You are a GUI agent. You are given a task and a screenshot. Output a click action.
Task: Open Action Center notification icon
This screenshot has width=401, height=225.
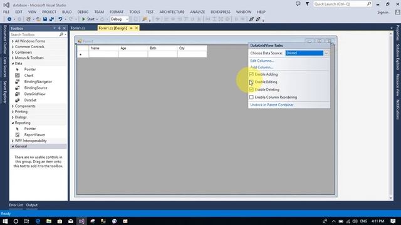pos(393,221)
